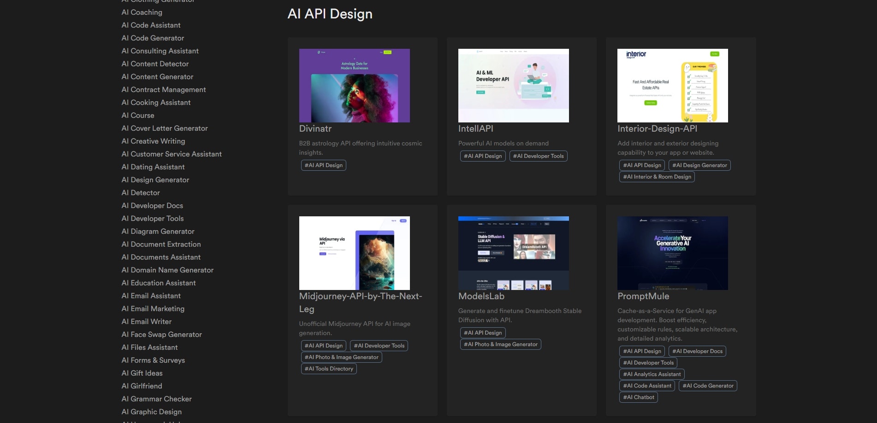Select the AI Detector category
The height and width of the screenshot is (423, 877).
[x=141, y=193]
